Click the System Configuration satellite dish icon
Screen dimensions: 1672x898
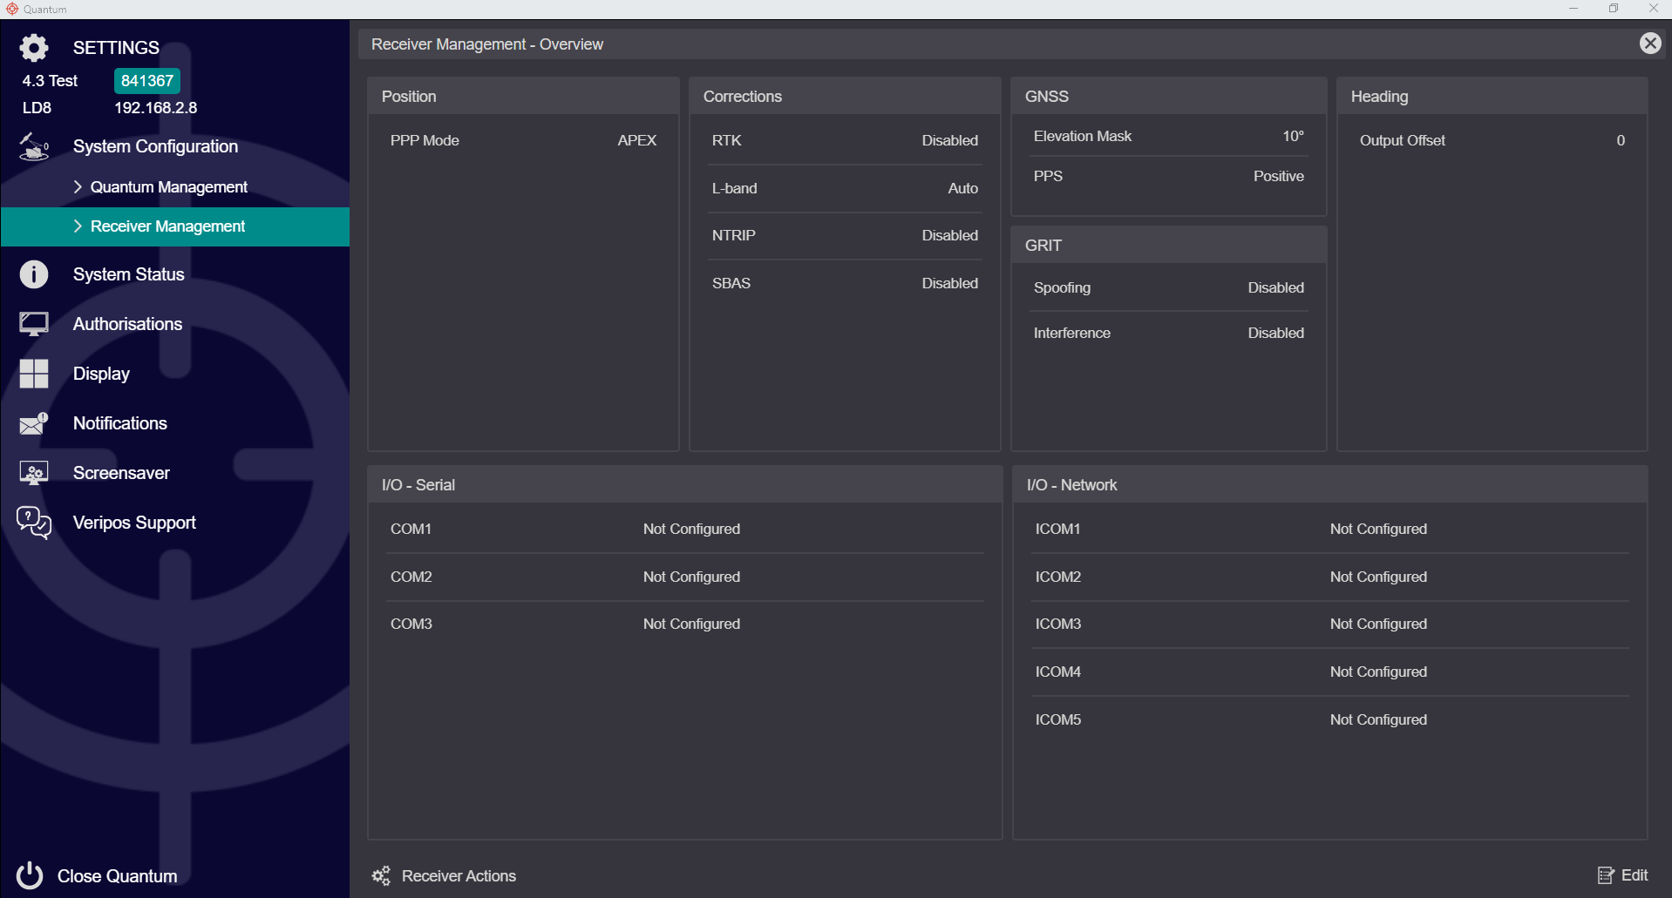point(34,146)
